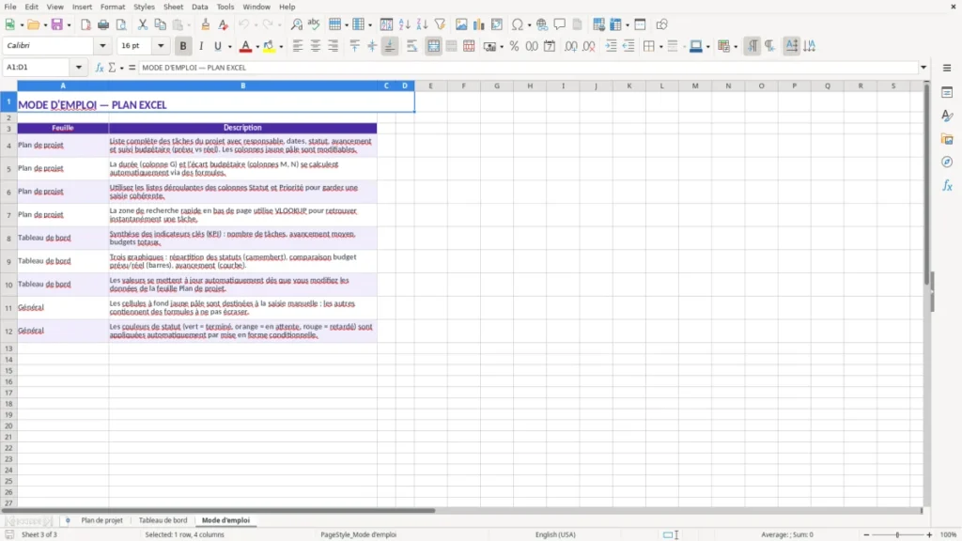Click the zoom out minus button
This screenshot has width=962, height=541.
click(866, 534)
